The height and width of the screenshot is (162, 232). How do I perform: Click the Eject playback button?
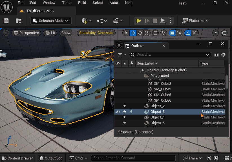click(x=163, y=21)
